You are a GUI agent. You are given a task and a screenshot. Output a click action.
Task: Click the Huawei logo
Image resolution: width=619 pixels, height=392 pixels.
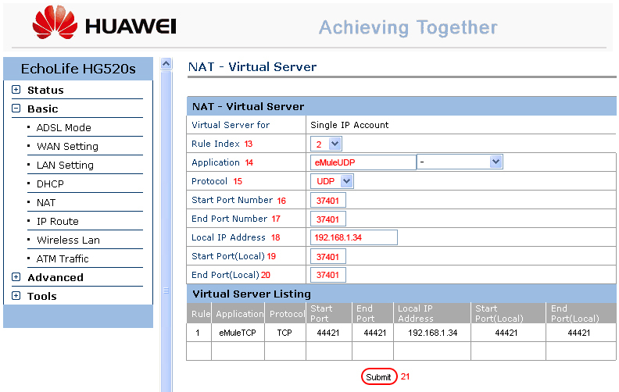(x=104, y=23)
